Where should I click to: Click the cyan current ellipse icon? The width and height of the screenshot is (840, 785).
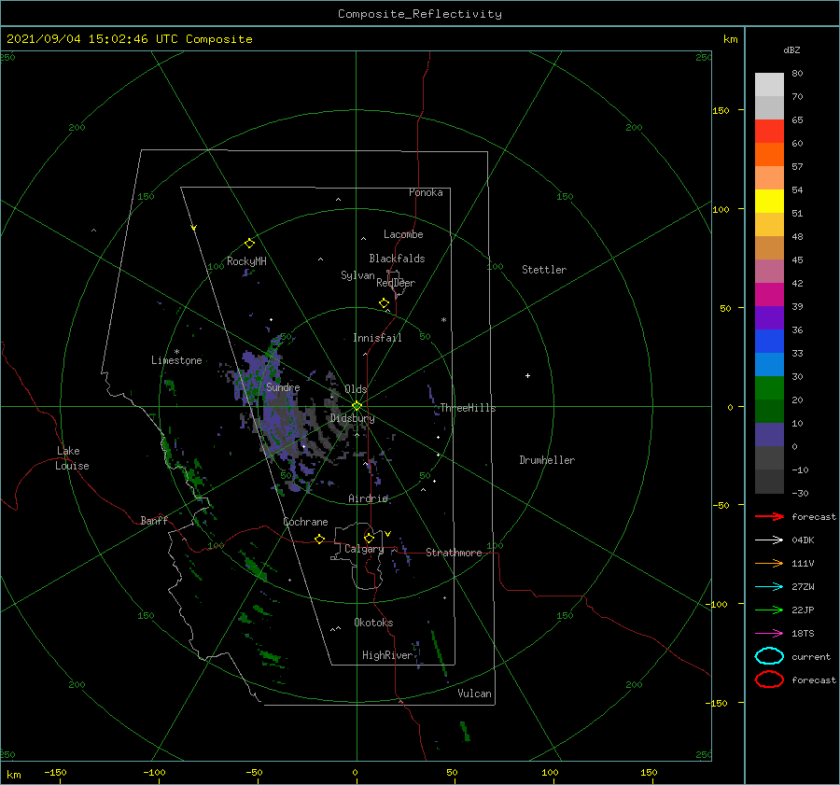769,656
